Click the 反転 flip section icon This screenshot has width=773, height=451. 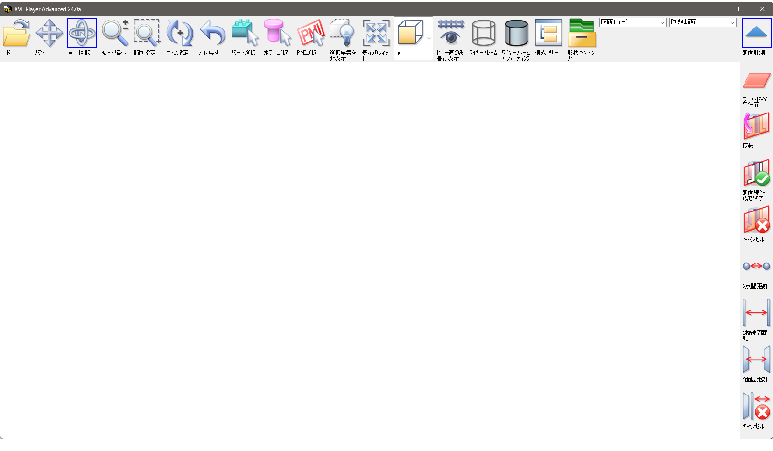(757, 127)
